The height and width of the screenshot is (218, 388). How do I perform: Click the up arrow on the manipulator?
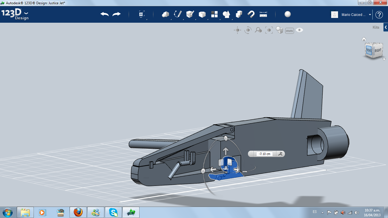pyautogui.click(x=226, y=150)
